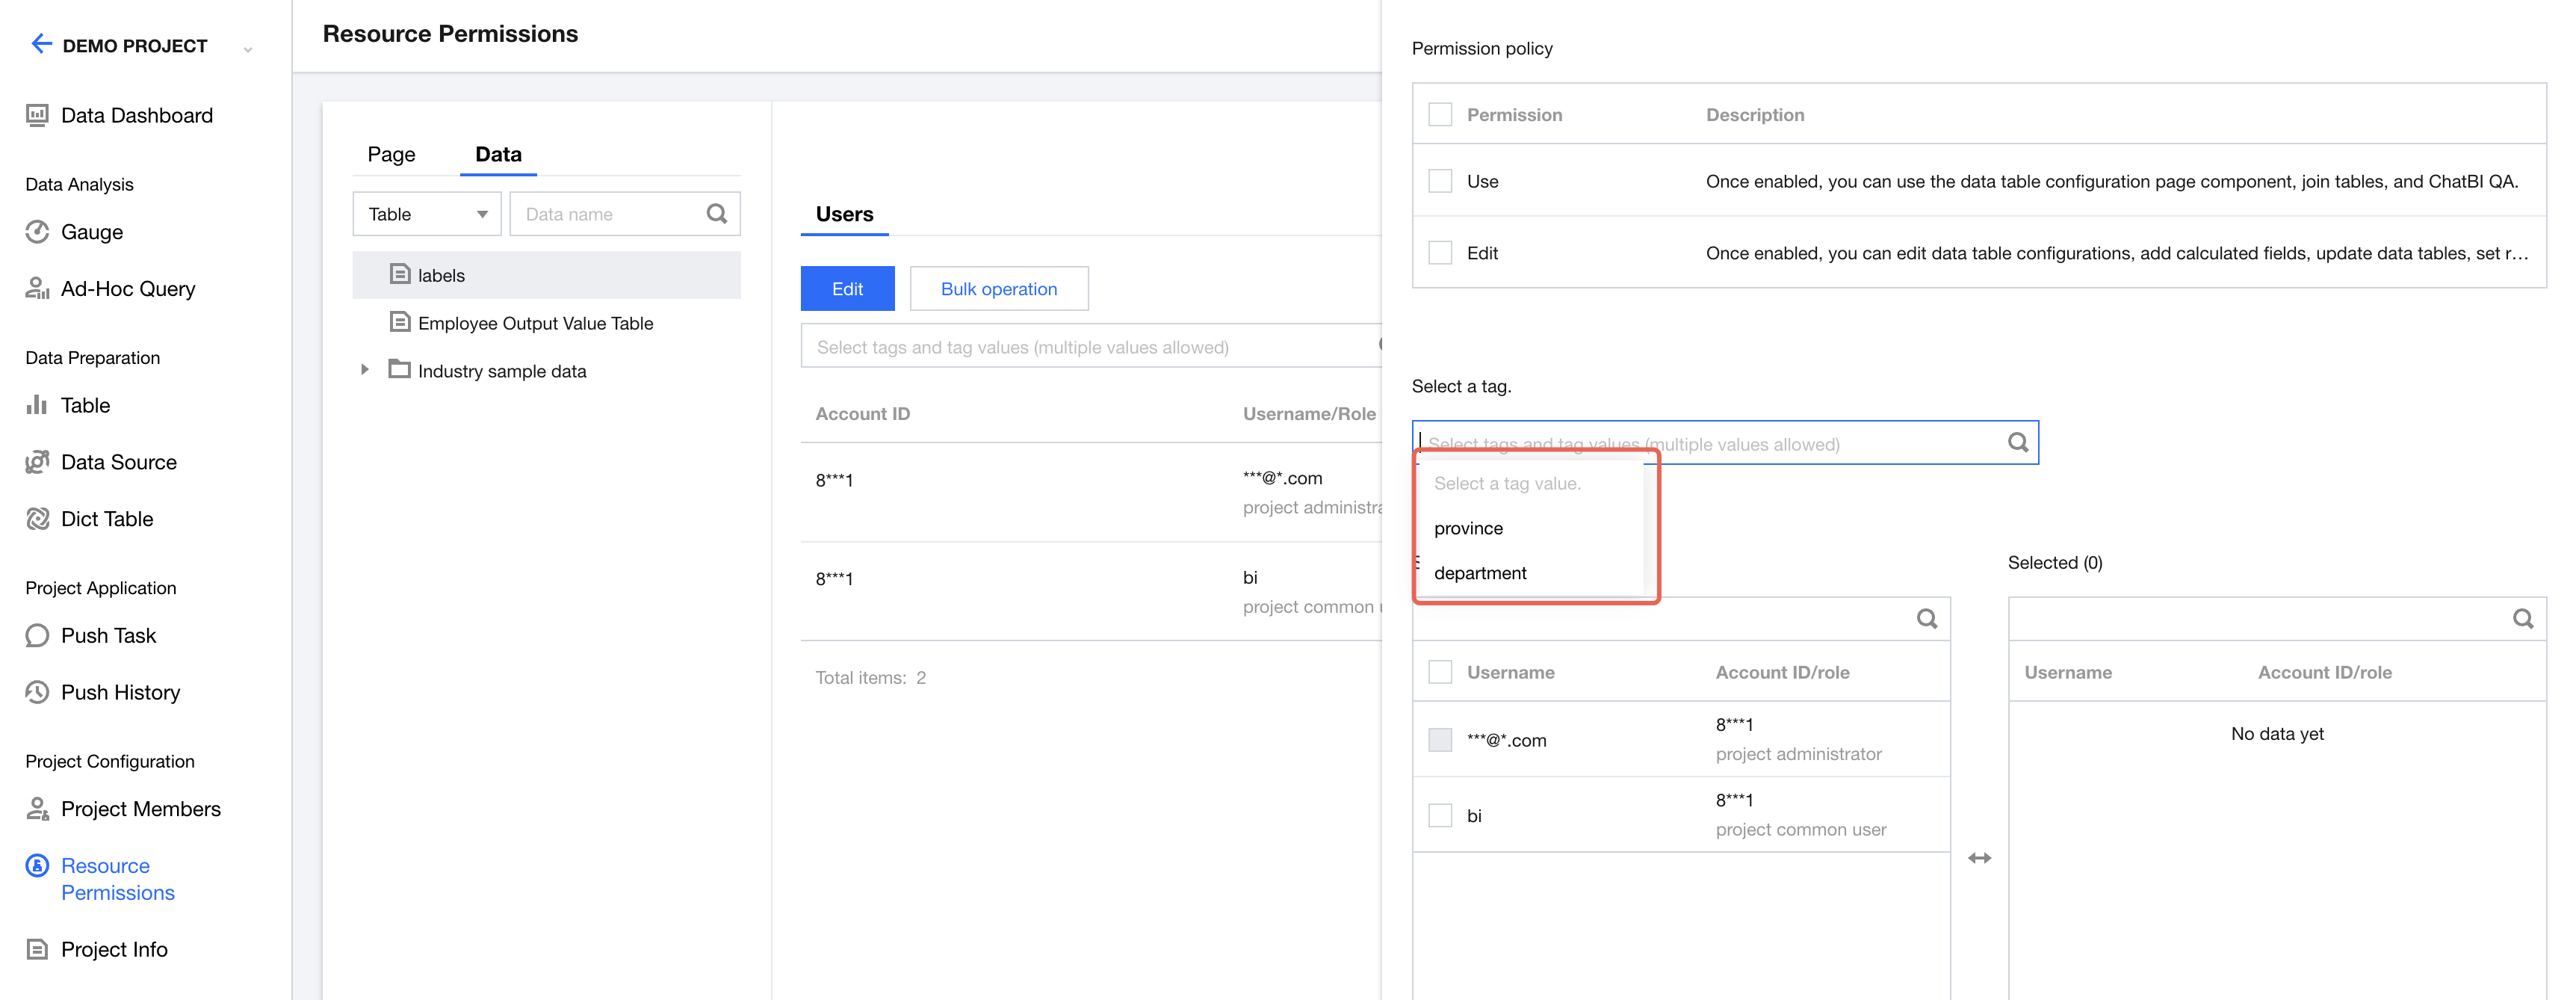Click the search icon in Data name field
2576x1000 pixels.
click(717, 214)
